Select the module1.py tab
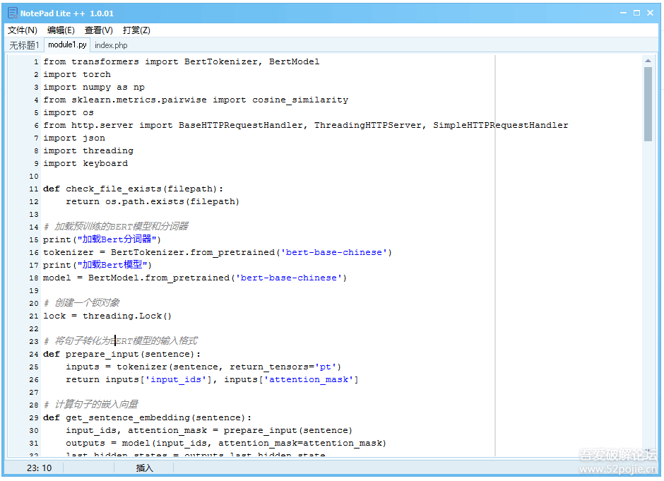 pyautogui.click(x=67, y=45)
